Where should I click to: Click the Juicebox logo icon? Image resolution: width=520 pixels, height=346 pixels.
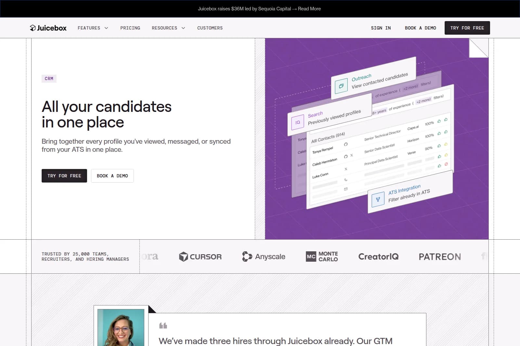[33, 28]
